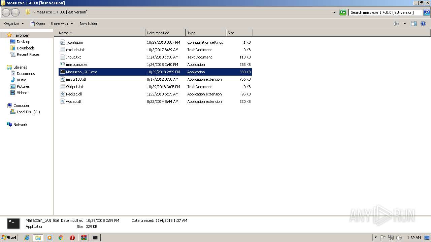Click the masscan.exe application icon
Viewport: 431px width, 242px height.
pos(62,65)
